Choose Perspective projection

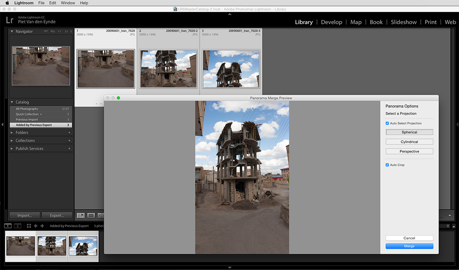[409, 151]
